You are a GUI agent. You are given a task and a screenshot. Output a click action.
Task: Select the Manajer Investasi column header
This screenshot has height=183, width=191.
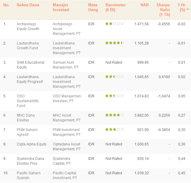coord(61,7)
